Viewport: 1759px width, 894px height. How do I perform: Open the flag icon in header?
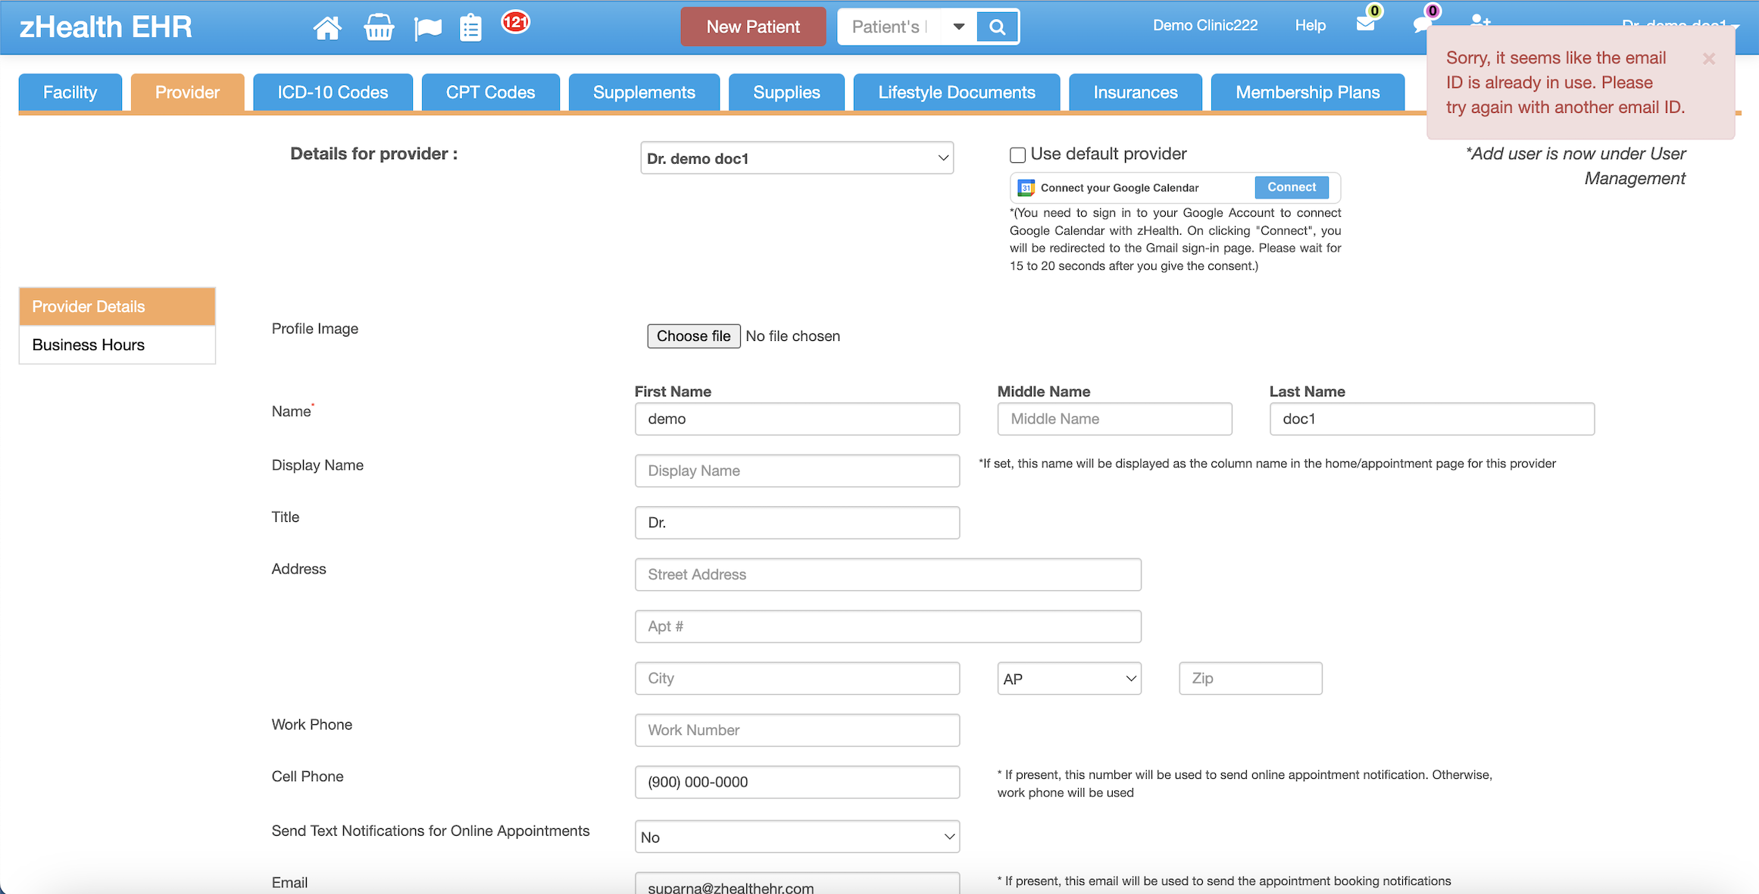pyautogui.click(x=428, y=28)
